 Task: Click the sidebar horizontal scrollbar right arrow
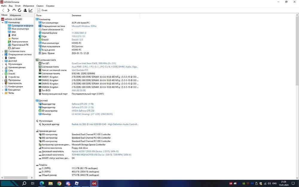coord(32,178)
